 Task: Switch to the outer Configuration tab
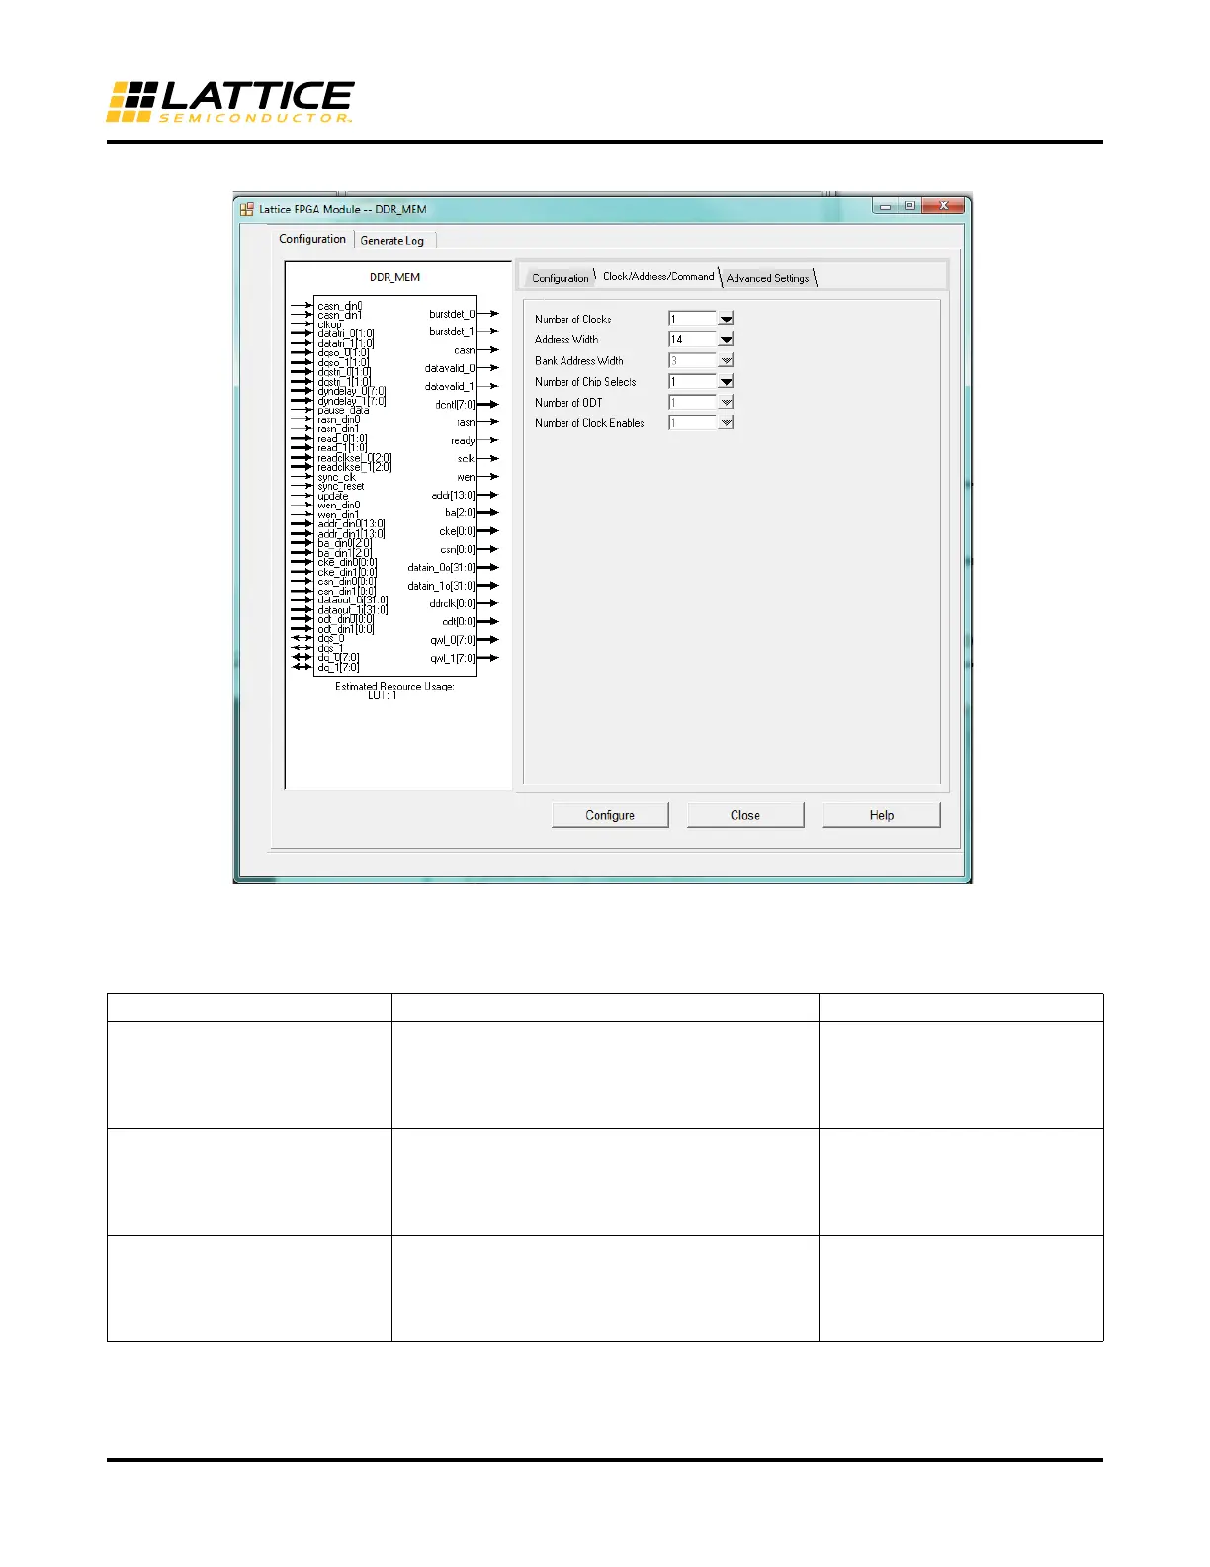[312, 239]
